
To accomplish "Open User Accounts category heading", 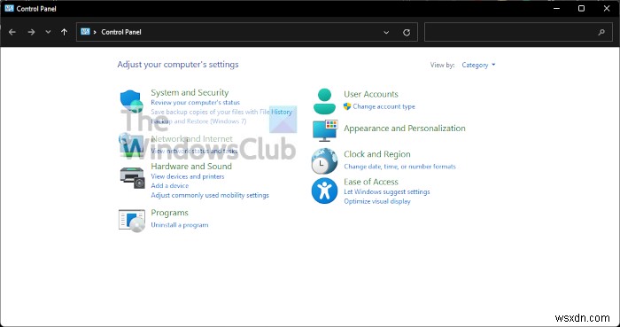I will [x=371, y=94].
